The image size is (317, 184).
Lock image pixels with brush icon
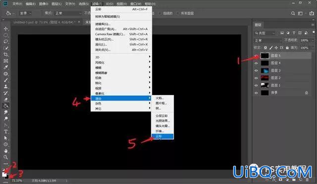(x=271, y=48)
